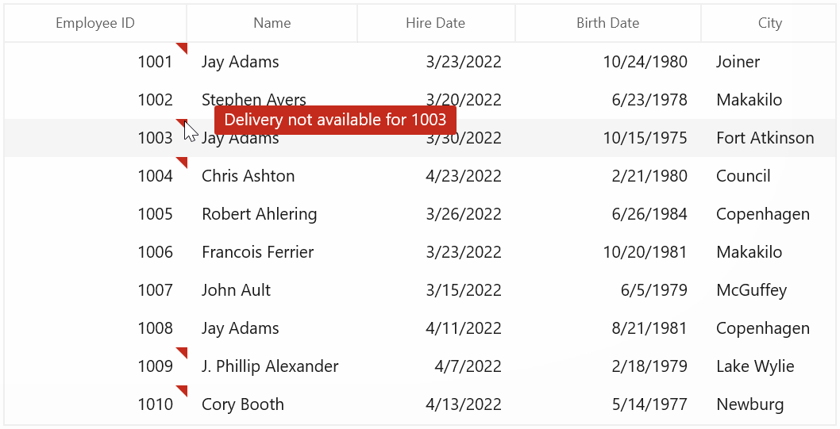Select Employee ID cell 1010

(95, 404)
